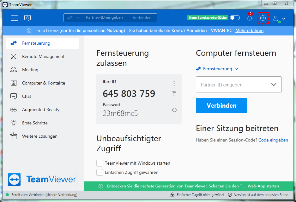
Task: Open the Partner-ID history dropdown arrow
Action: tap(274, 85)
